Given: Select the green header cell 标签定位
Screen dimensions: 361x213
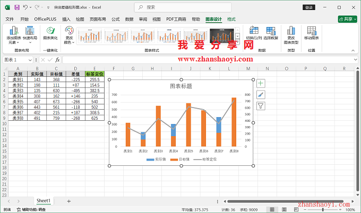Looking at the screenshot, I should click(94, 74).
